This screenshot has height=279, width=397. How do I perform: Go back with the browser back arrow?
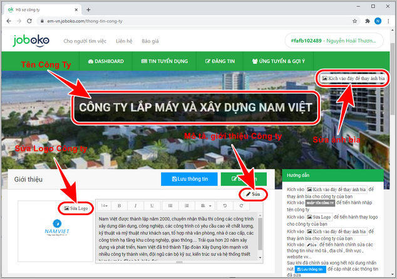(9, 21)
